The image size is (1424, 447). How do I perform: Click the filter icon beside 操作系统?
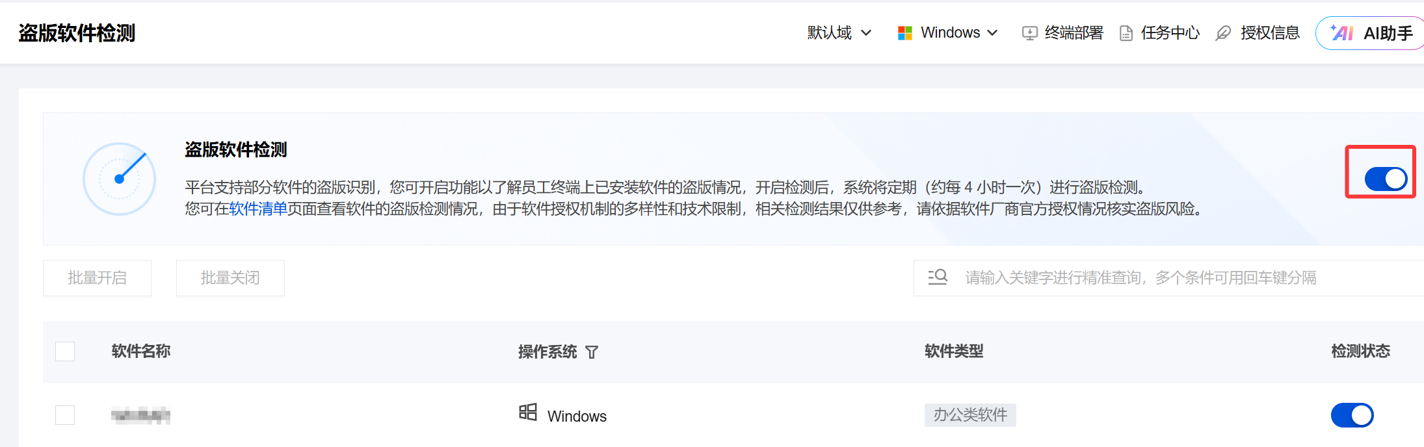click(592, 352)
